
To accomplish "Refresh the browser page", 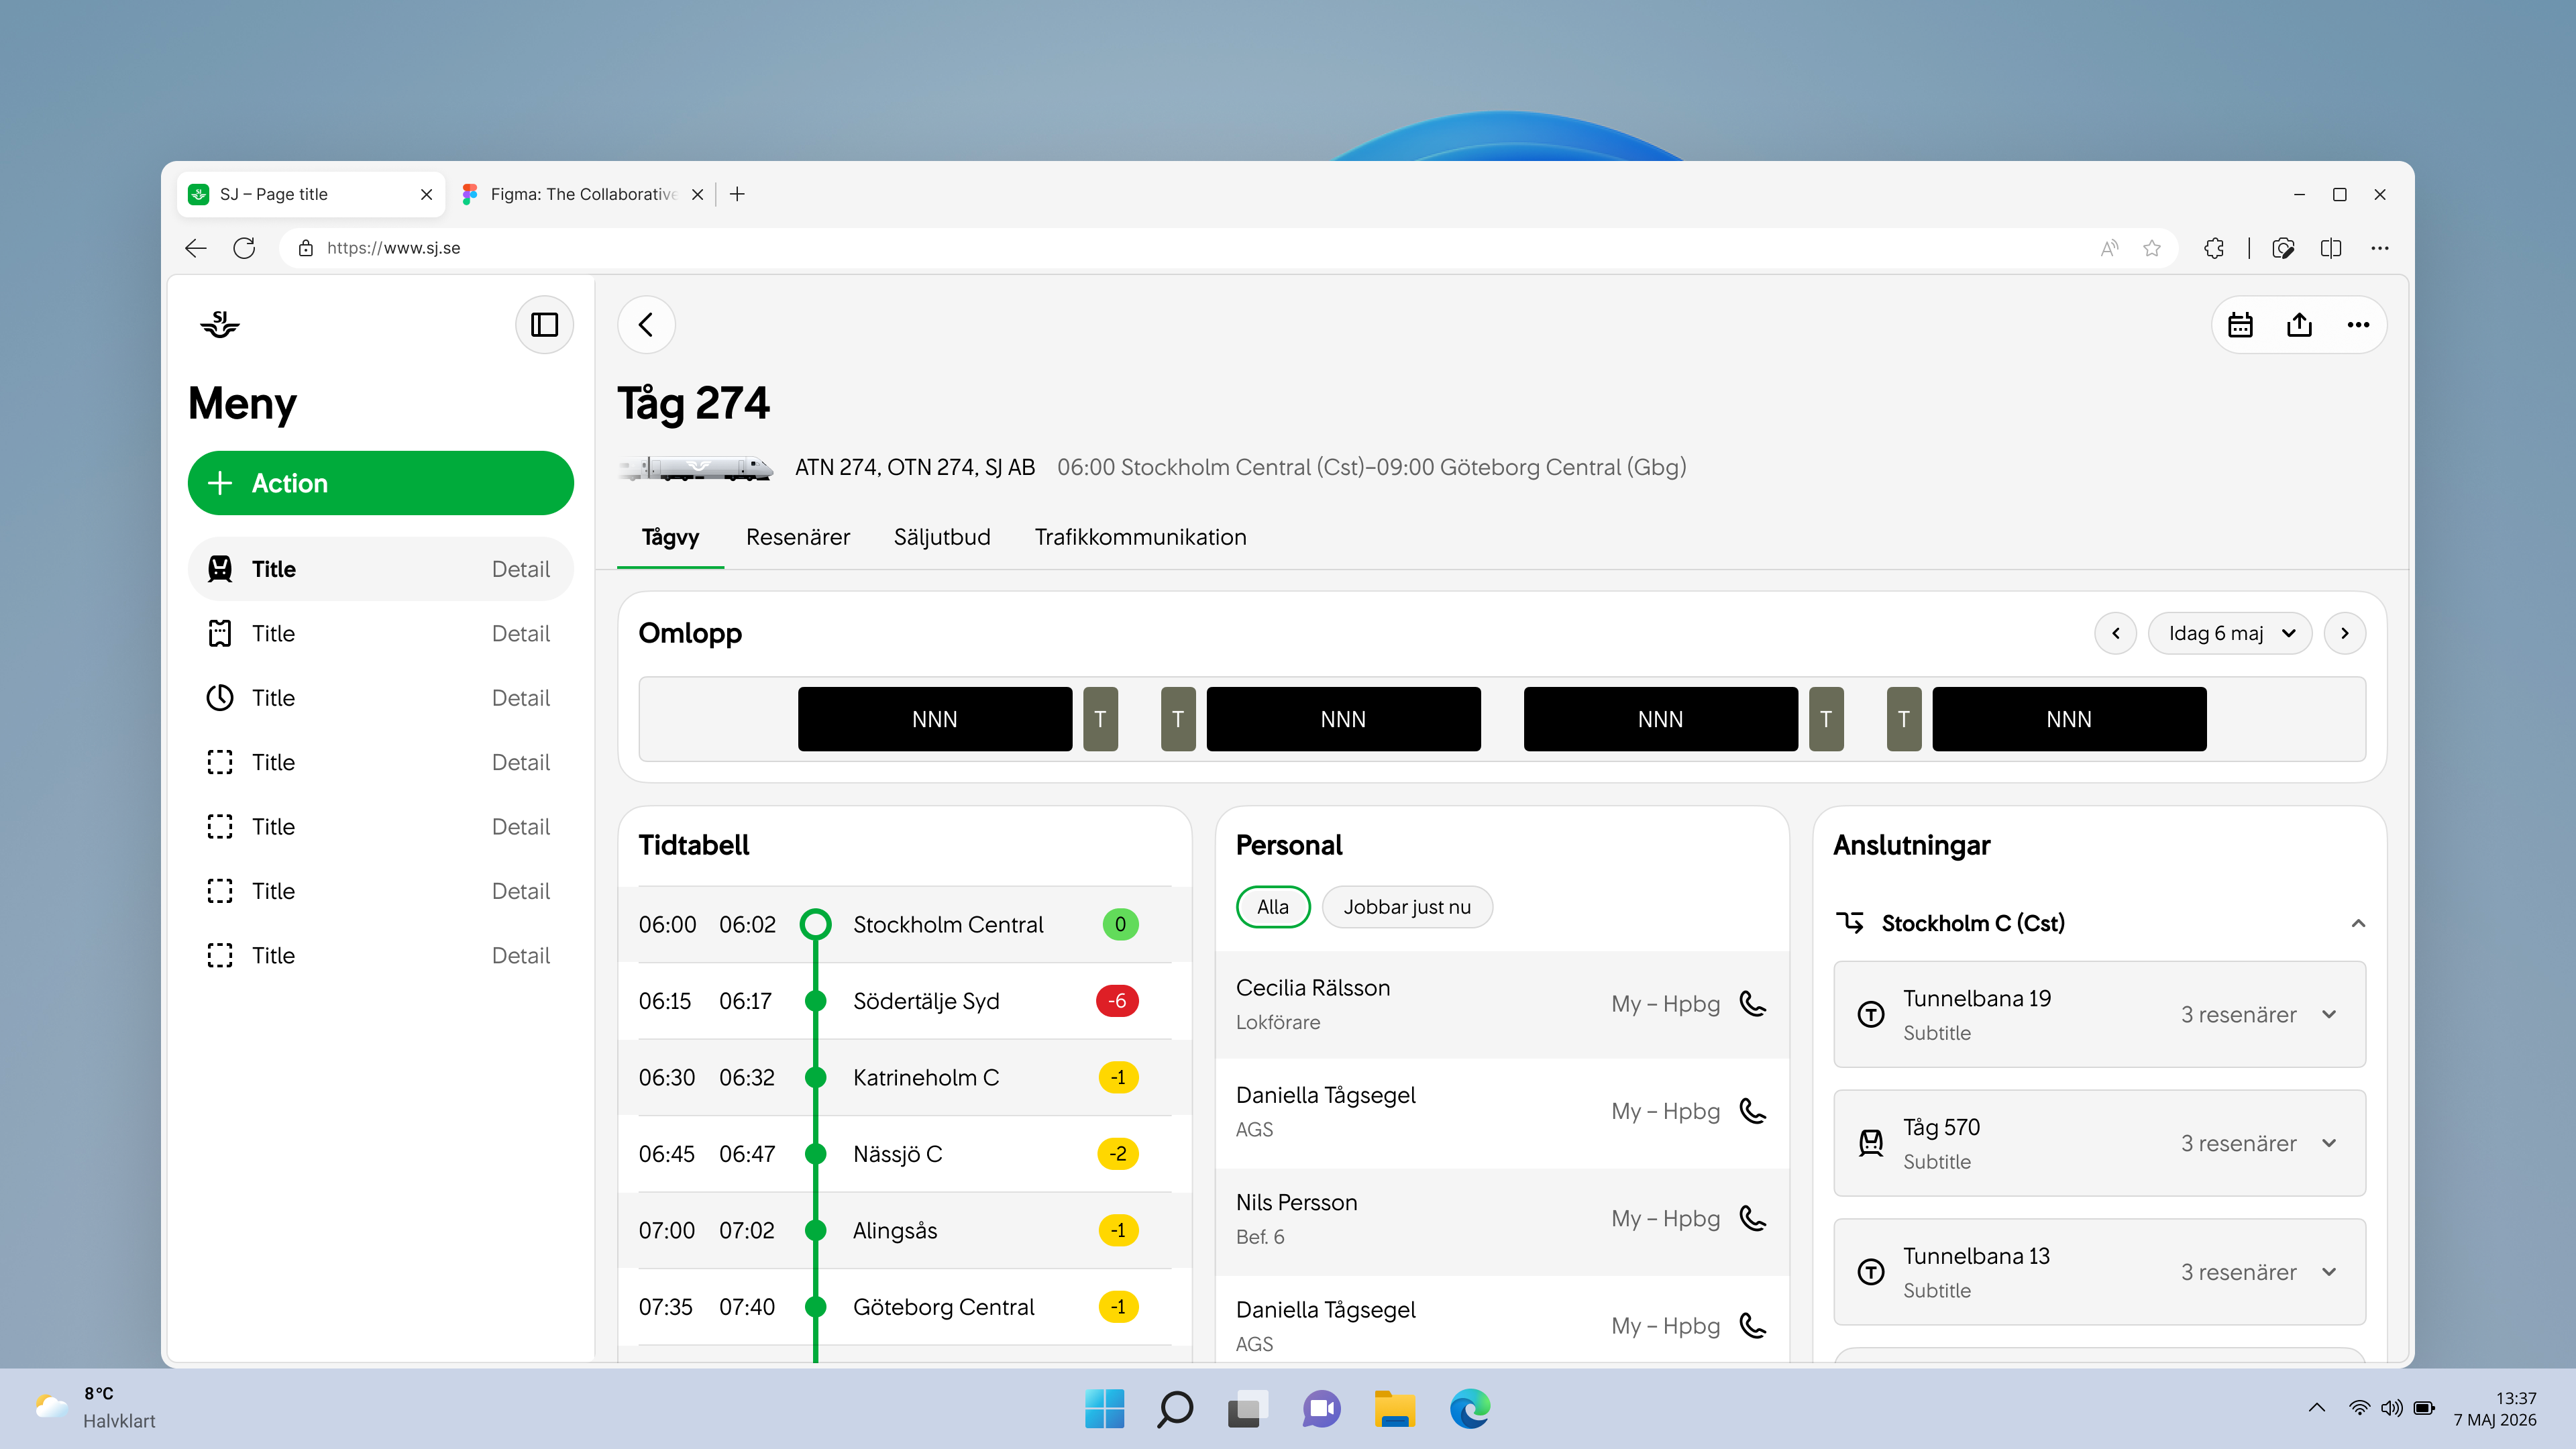I will tap(244, 248).
